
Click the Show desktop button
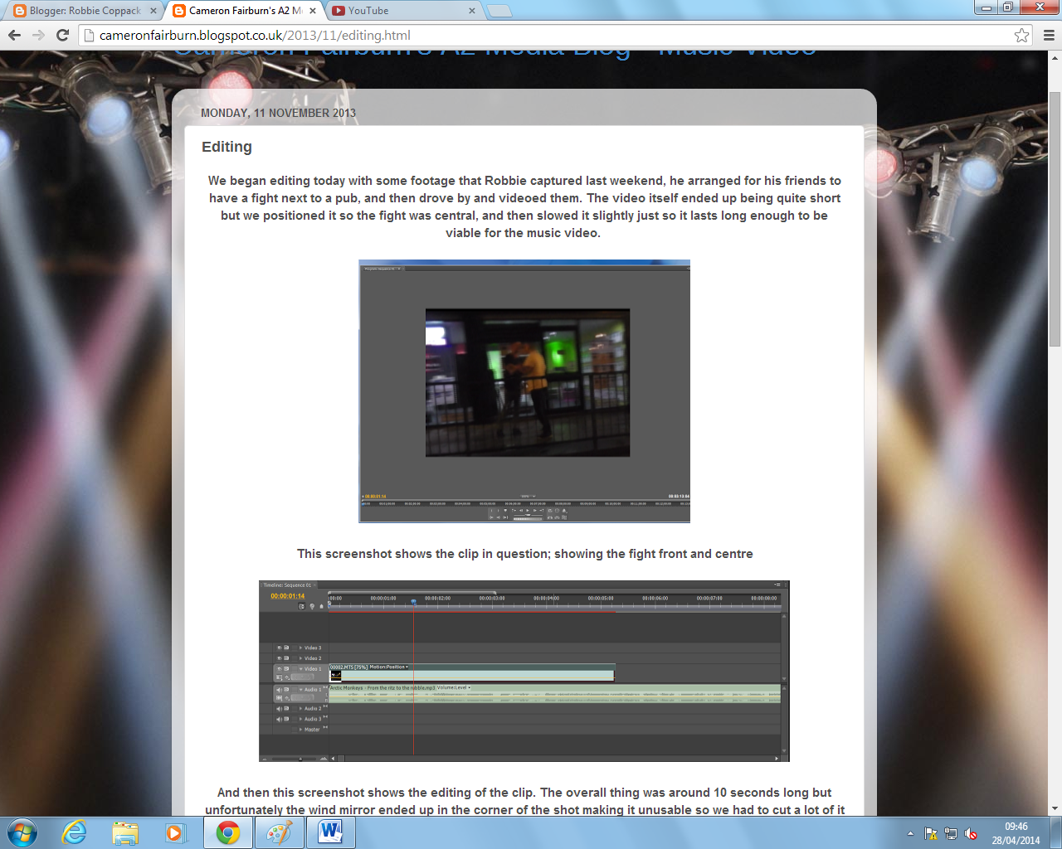pos(1055,832)
